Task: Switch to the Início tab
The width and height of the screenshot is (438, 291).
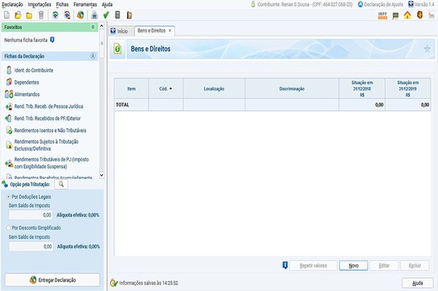Action: pyautogui.click(x=120, y=31)
